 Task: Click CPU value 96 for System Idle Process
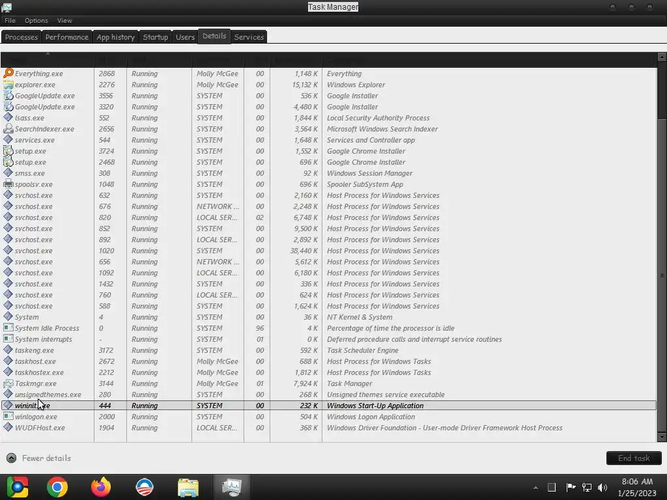[260, 328]
